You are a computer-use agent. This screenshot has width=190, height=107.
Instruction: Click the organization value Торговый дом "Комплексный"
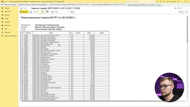(x=47, y=25)
